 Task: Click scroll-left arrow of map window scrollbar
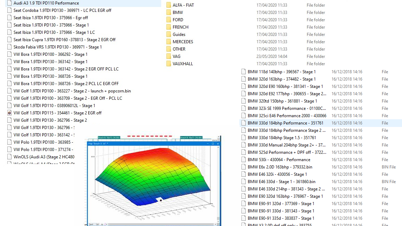tap(107, 225)
